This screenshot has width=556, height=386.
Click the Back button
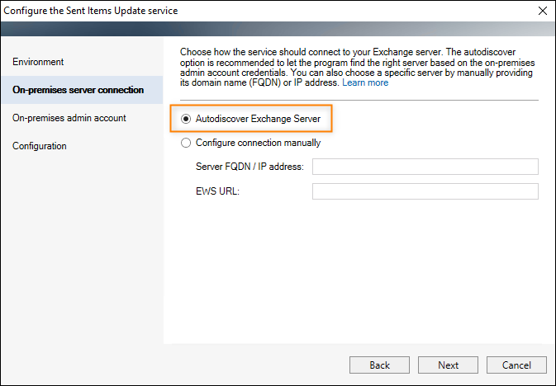tap(379, 365)
